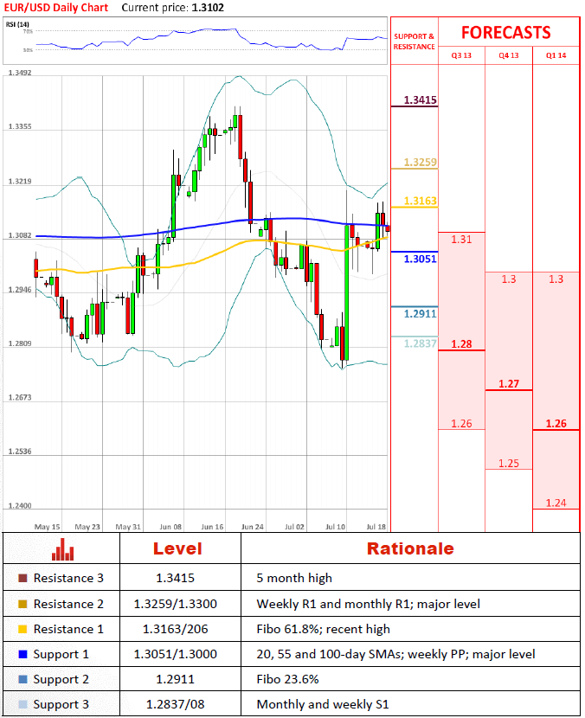
Task: Click the 1.3259/1.3300 level cell
Action: point(176,604)
